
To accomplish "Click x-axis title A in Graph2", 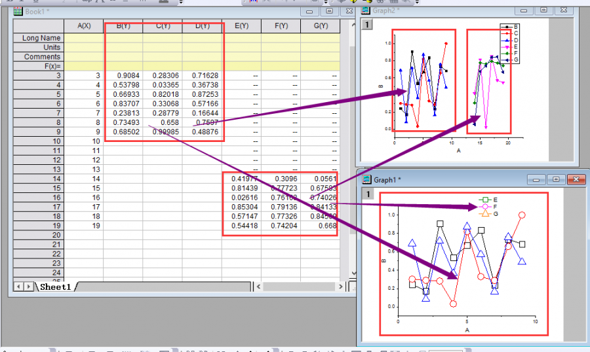I will pyautogui.click(x=459, y=150).
